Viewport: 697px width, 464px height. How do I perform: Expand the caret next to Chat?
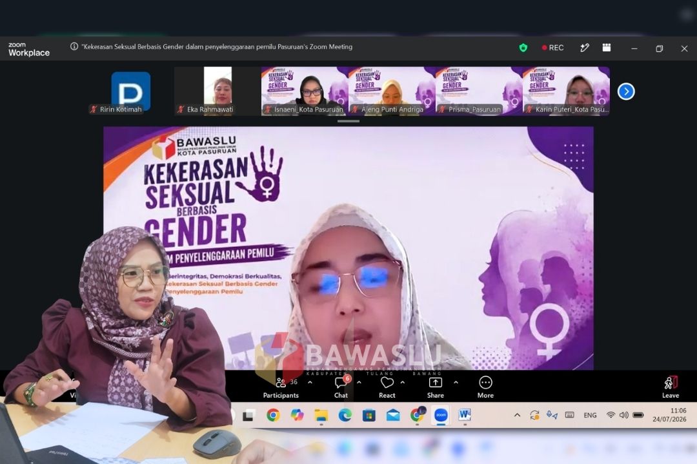(x=359, y=382)
